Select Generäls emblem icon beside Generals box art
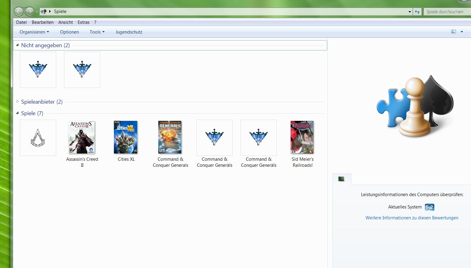 [215, 138]
